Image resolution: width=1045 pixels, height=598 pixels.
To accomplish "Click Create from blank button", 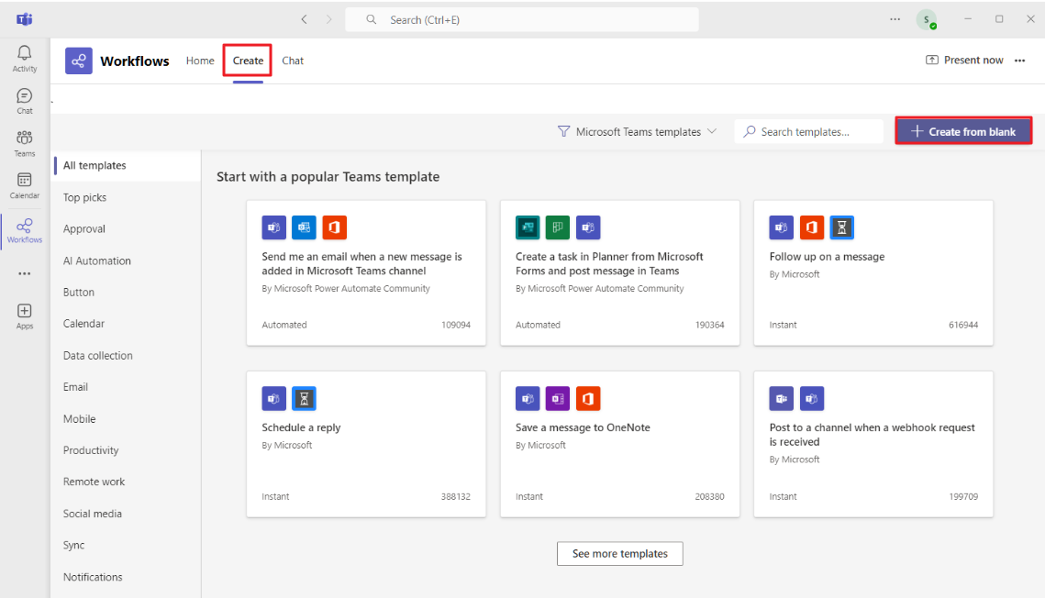I will point(963,132).
